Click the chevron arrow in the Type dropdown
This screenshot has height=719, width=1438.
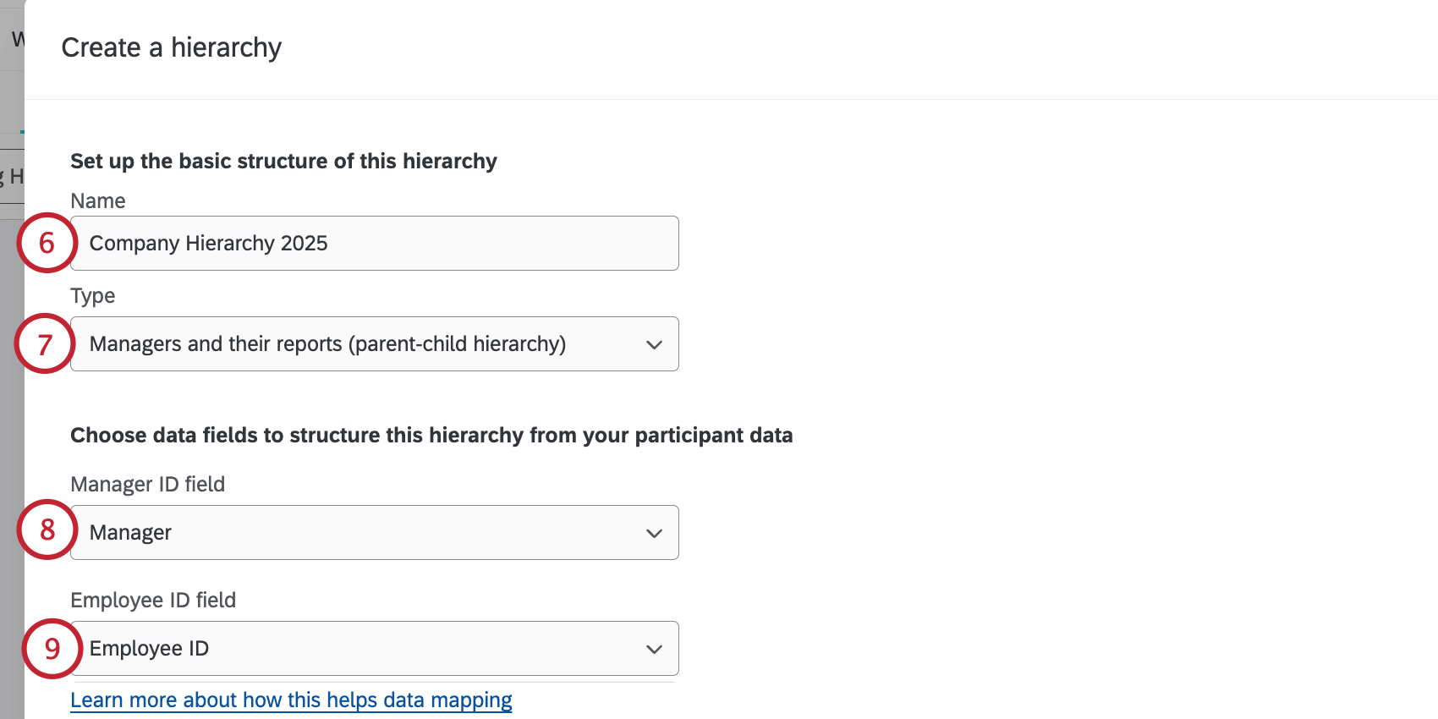[x=654, y=344]
